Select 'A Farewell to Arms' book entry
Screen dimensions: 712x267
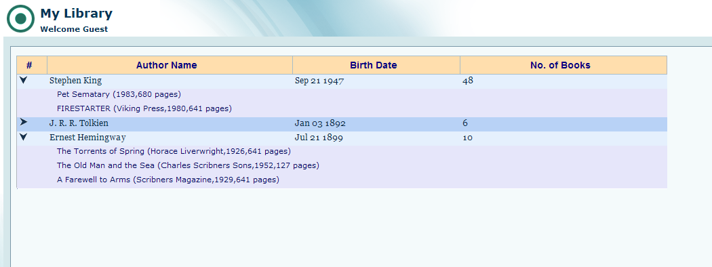[x=168, y=180]
